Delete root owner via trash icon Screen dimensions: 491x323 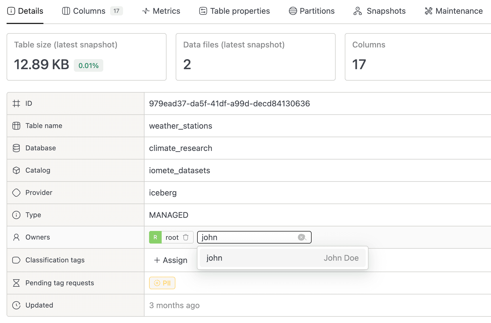(186, 237)
